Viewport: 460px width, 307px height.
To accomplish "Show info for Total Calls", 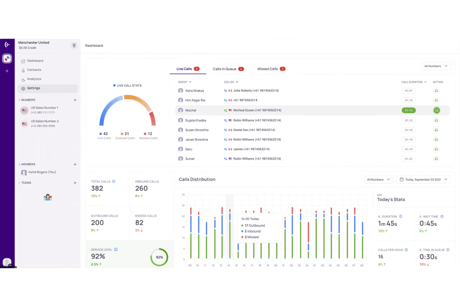I will pyautogui.click(x=113, y=181).
